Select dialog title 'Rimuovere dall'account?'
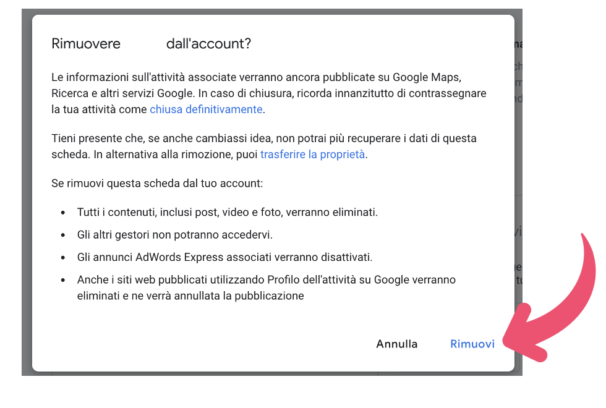Viewport: 606px width, 408px height. click(x=151, y=44)
